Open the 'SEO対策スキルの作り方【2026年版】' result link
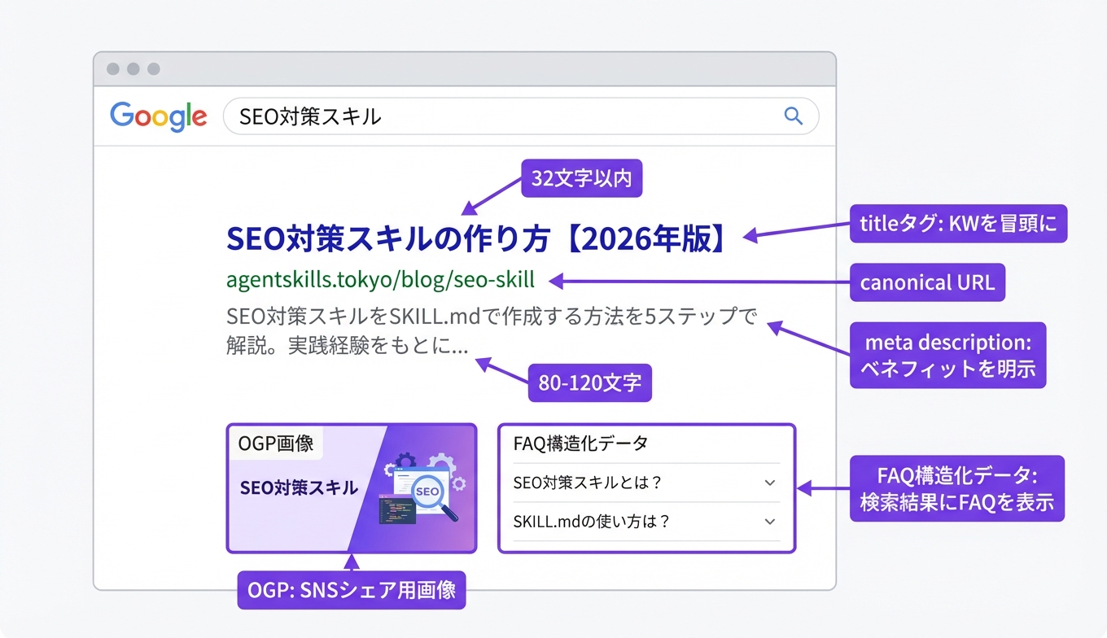Screen dimensions: 1107x638 tap(475, 238)
